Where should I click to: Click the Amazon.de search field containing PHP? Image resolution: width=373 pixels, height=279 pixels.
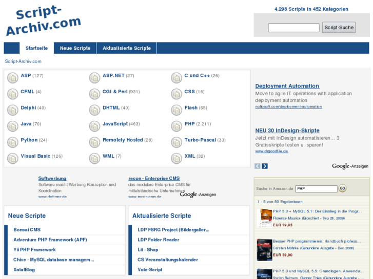coord(316,189)
